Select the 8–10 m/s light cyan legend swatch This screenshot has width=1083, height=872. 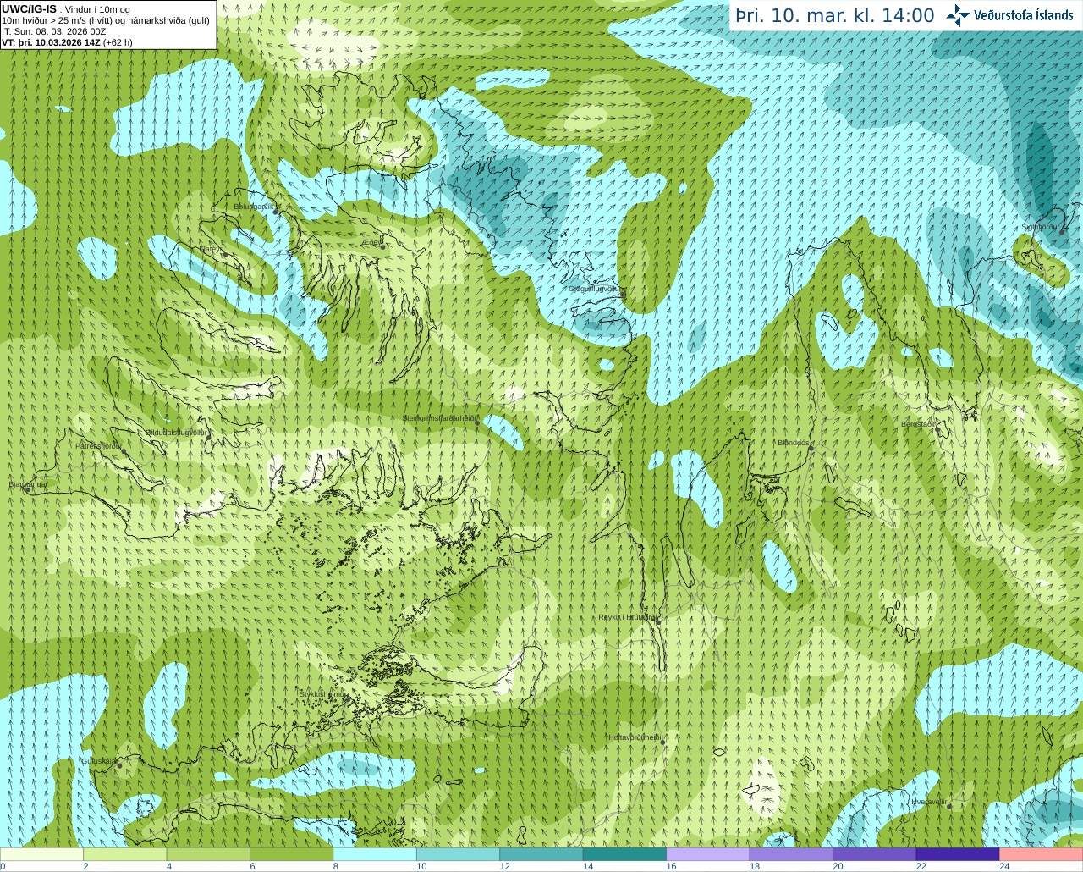click(x=375, y=854)
